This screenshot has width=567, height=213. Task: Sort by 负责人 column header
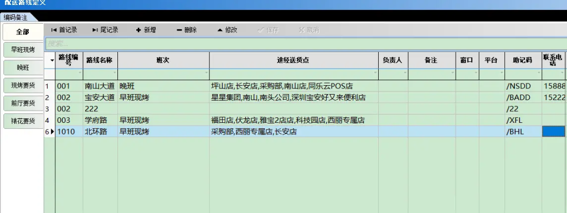coord(394,60)
